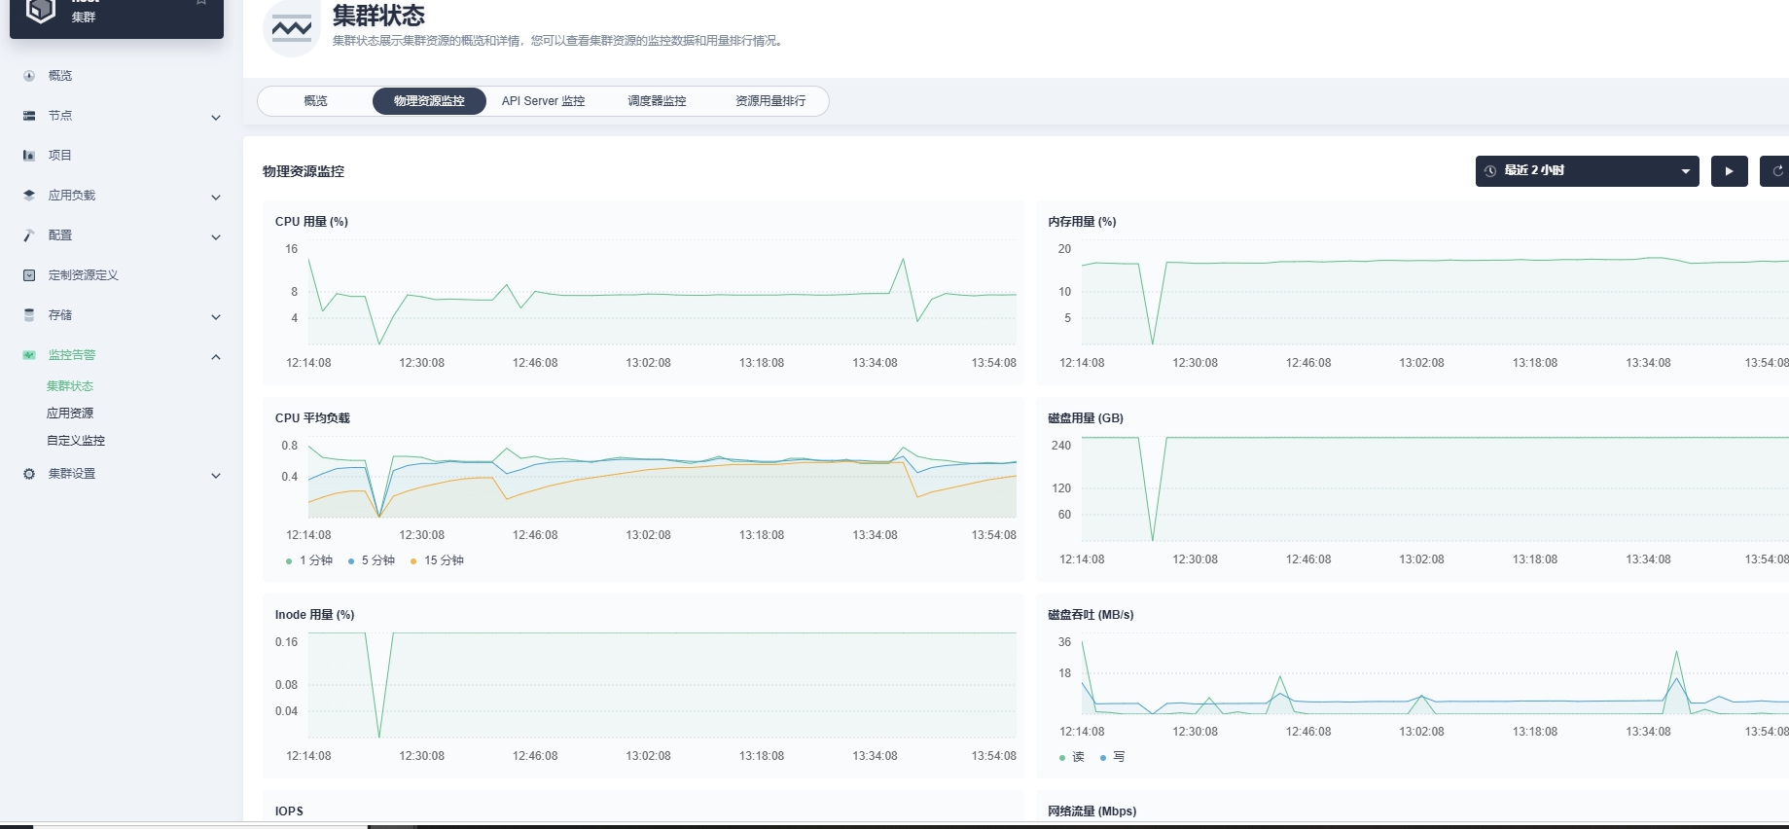Expand the 应用负载 menu chevron
Screen dimensions: 1789x829
click(x=216, y=198)
